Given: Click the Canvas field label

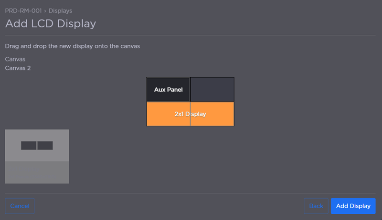Looking at the screenshot, I should 15,60.
